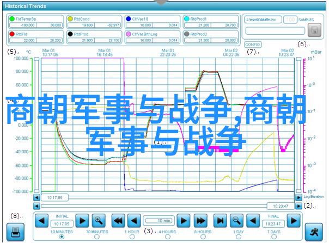Screen dimensions: 329x243
Task: Click left arrow of upper time scrollbar
Action: tap(36, 197)
